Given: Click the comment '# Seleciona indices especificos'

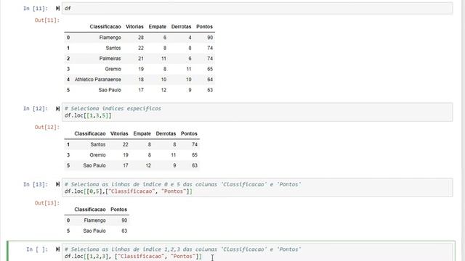Looking at the screenshot, I should 113,109.
